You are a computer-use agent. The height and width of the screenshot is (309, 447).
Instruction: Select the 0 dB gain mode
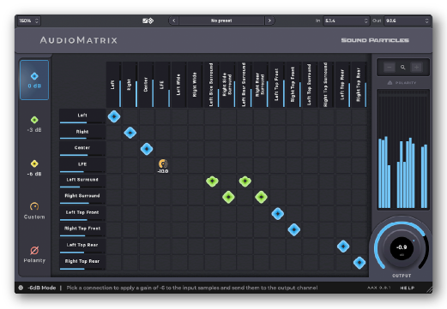[34, 80]
